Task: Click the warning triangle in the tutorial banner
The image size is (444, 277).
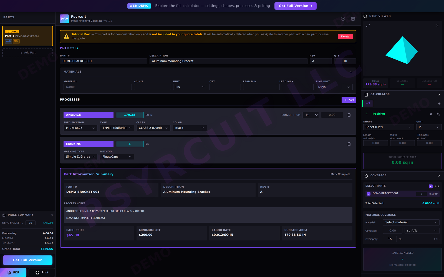Action: (x=66, y=36)
